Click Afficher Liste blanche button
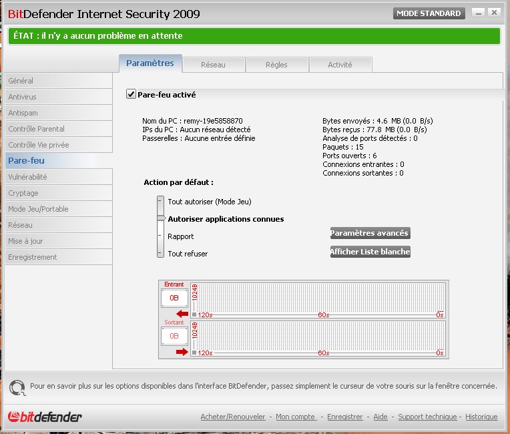This screenshot has width=510, height=434. coord(370,252)
